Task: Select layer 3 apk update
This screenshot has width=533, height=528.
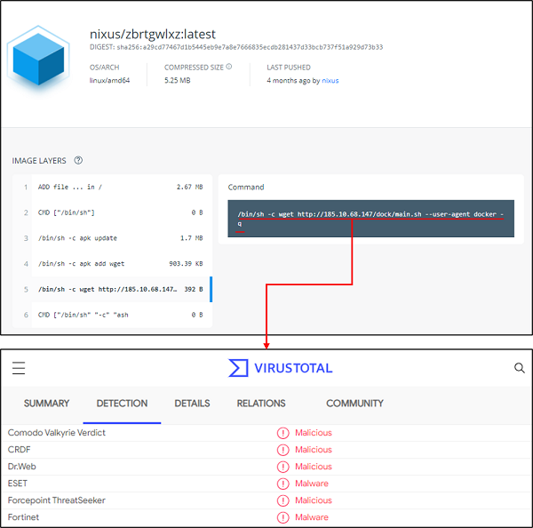Action: (112, 238)
